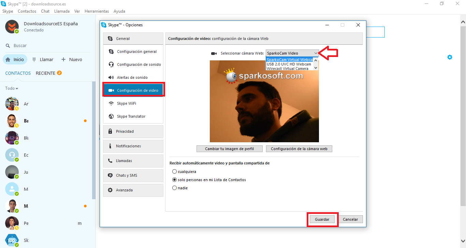Click the phone icon beside Llamadas
Viewport: 466px width, 248px height.
point(110,161)
